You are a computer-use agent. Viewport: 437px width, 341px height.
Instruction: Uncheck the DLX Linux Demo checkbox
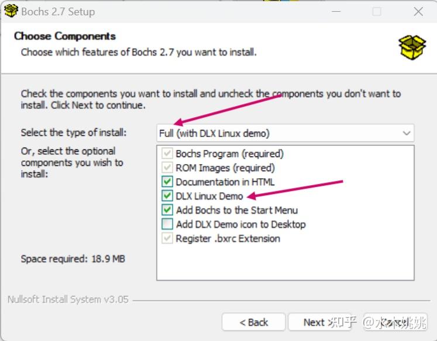point(167,196)
